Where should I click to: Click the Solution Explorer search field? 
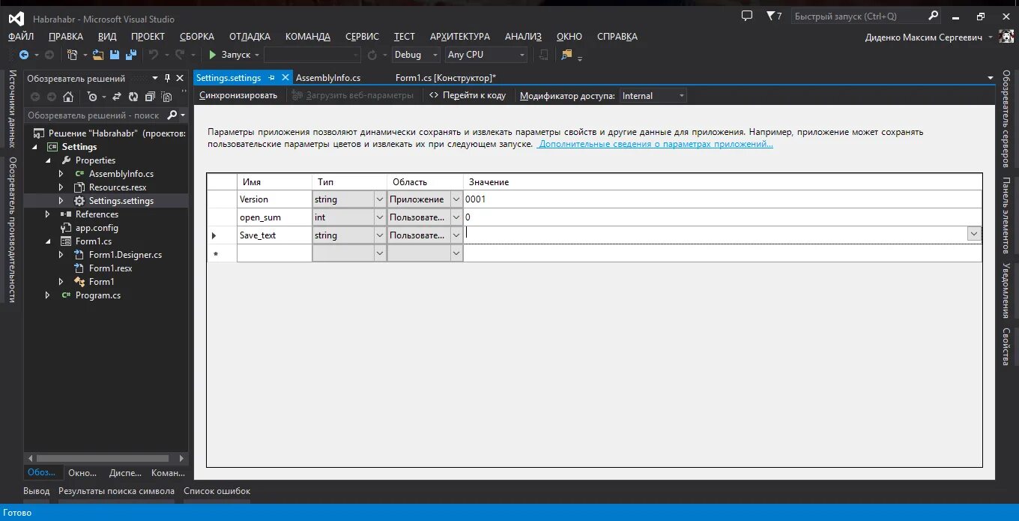(94, 115)
